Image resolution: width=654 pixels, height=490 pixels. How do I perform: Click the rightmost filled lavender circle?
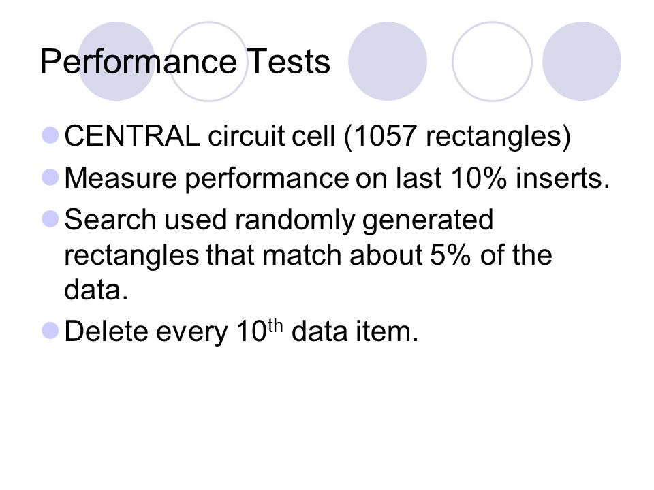(581, 61)
